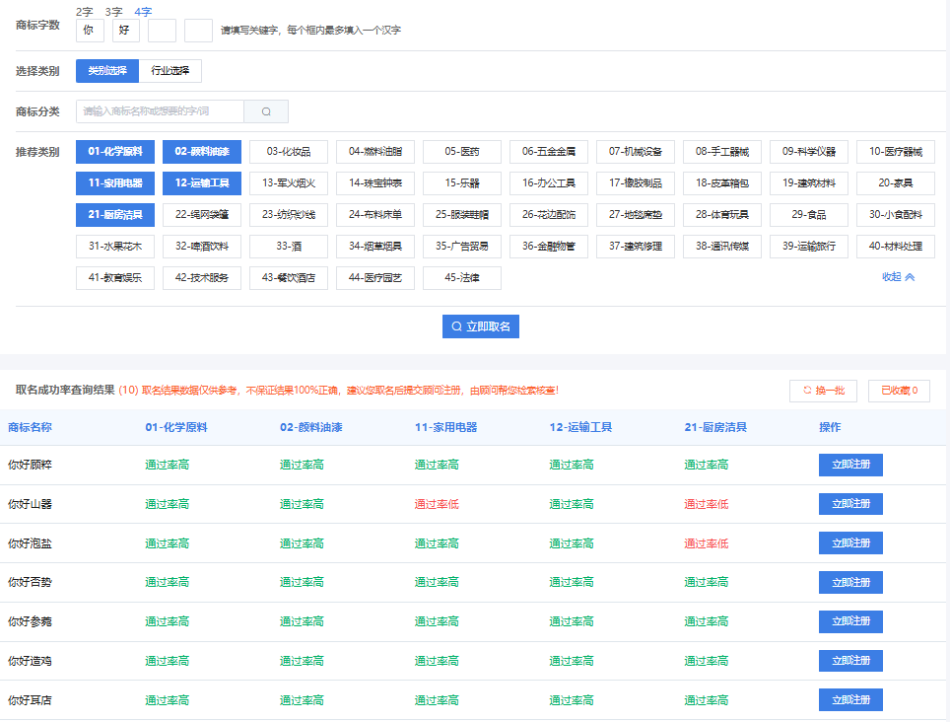Viewport: 950px width, 722px height.
Task: Click the 立即取名 search button
Action: tap(481, 326)
